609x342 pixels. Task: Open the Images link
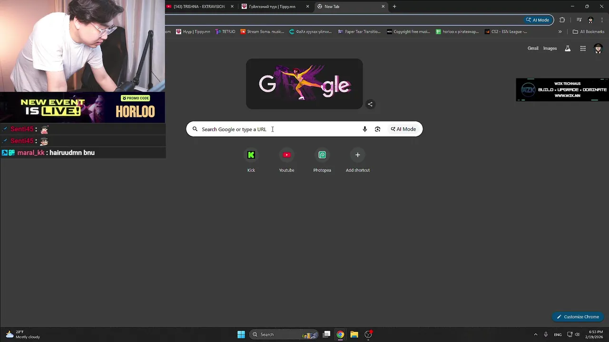pos(550,48)
